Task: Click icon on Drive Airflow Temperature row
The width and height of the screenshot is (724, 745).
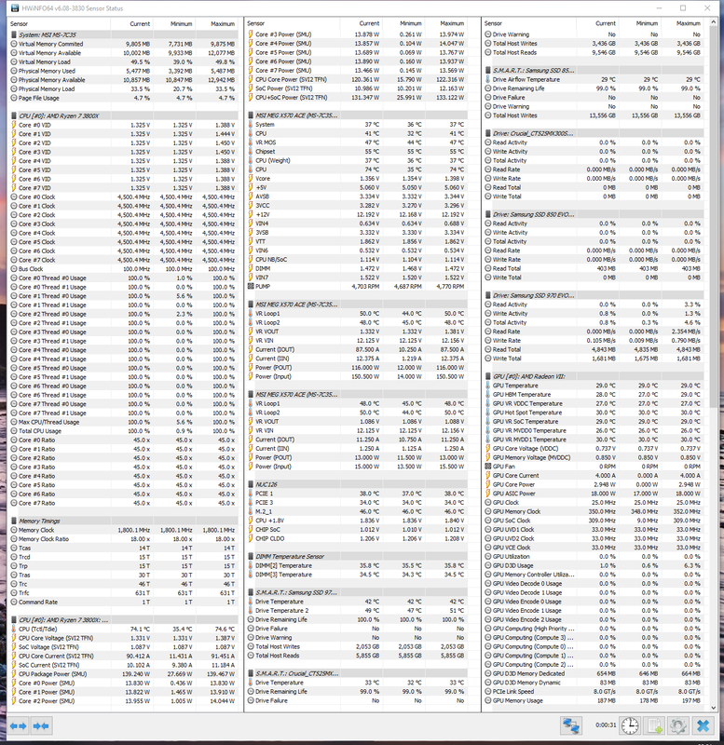Action: click(488, 79)
